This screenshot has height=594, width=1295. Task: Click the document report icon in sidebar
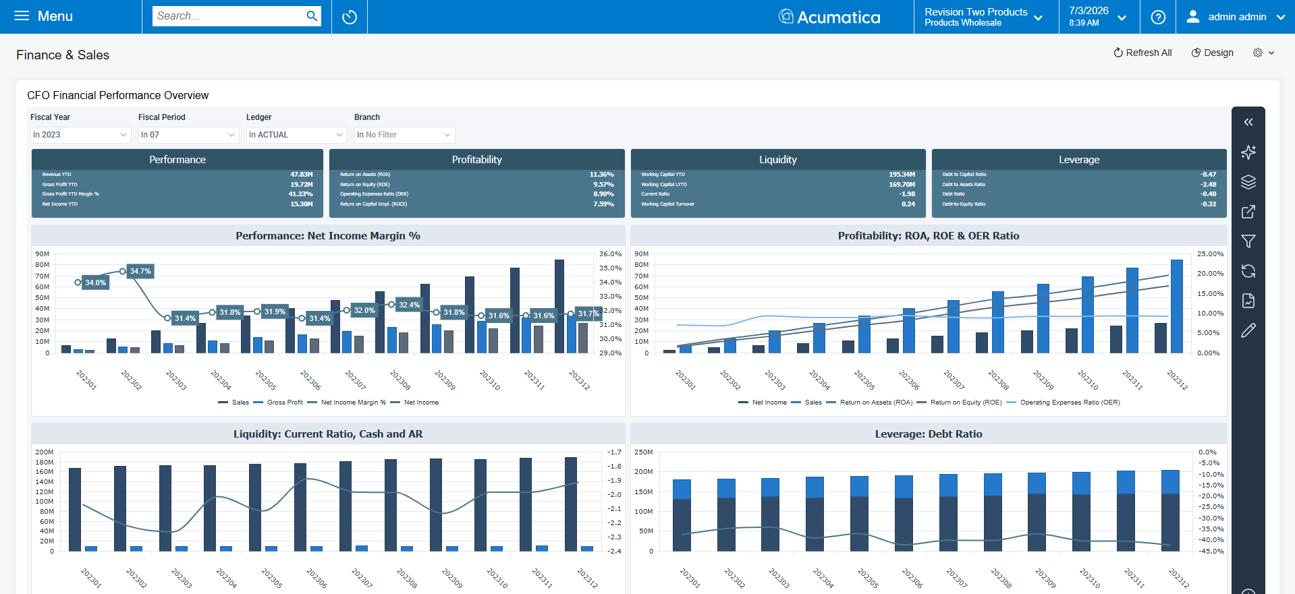[x=1248, y=301]
